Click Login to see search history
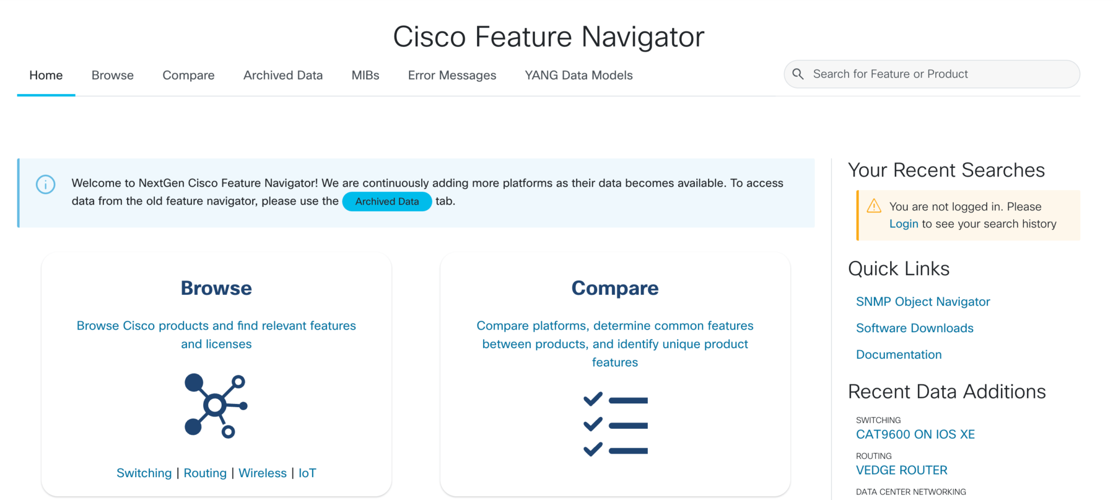Screen dimensions: 1113x500 click(x=904, y=223)
